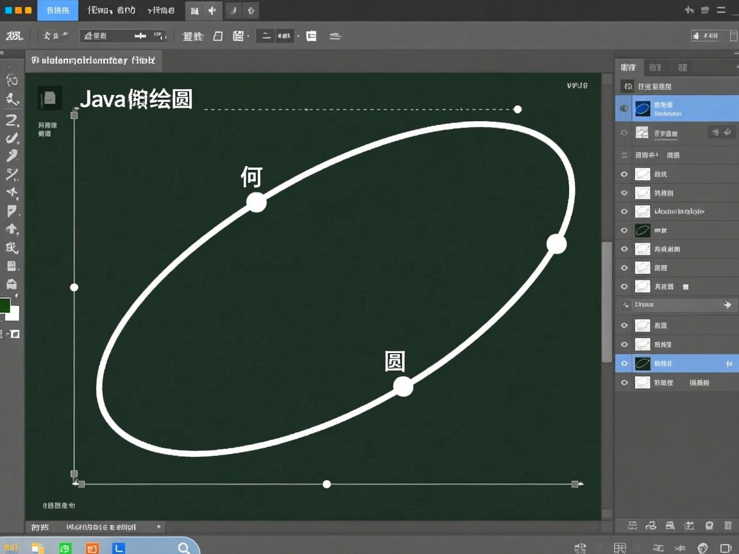Open the status bar arrow flyout at bottom left
The height and width of the screenshot is (554, 739).
coord(159,527)
